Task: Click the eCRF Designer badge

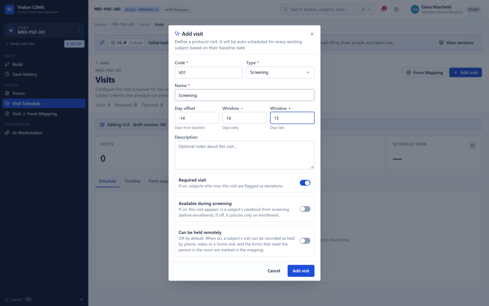Action: (x=176, y=10)
